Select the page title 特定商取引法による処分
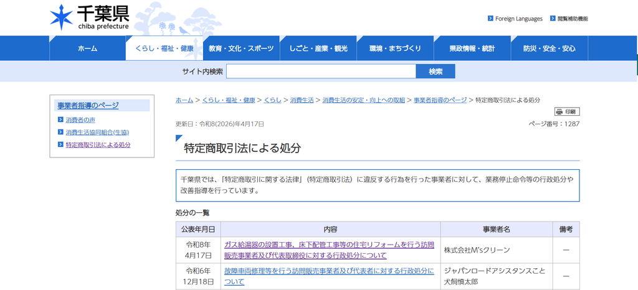 (x=242, y=148)
